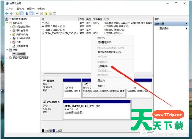Toggle the Show/Hide Console Tree toolbar icon
Screen dimensions: 192x139
click(x=21, y=13)
